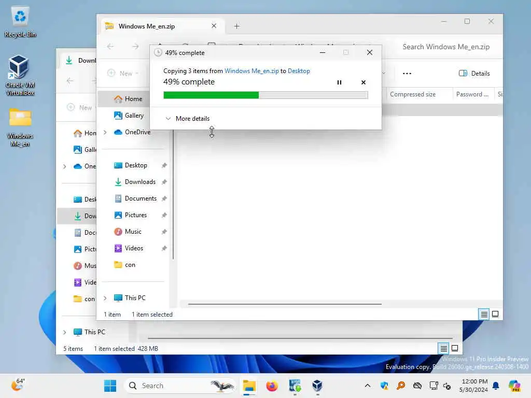The height and width of the screenshot is (398, 531).
Task: Unpin Desktop using its pin icon
Action: 164,165
